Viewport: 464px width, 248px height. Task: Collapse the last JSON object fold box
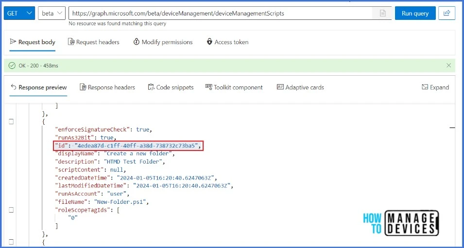coord(11,242)
